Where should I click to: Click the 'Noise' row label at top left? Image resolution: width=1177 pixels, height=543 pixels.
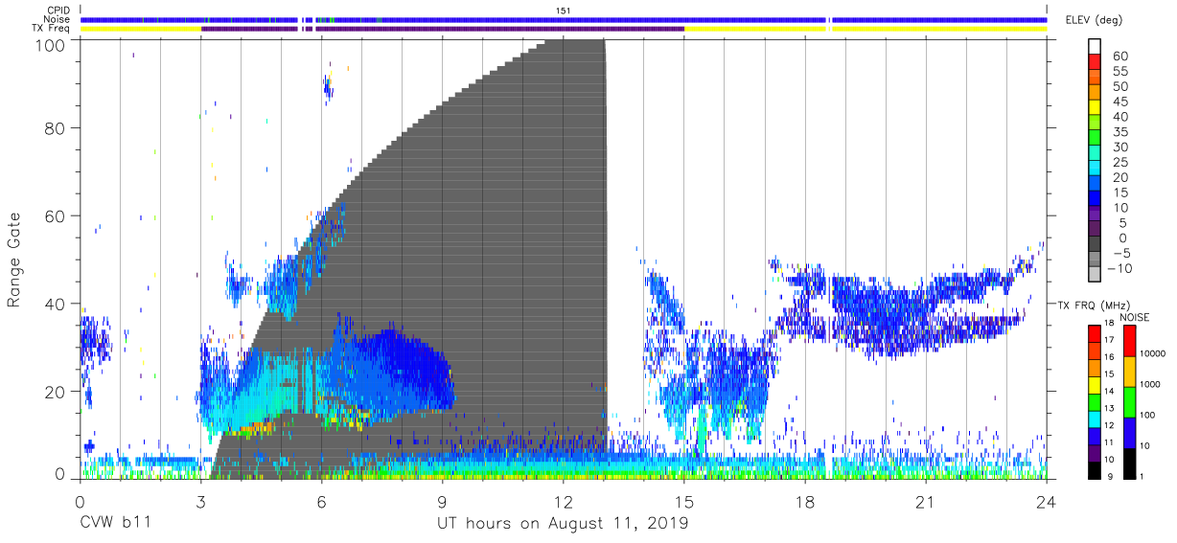coord(58,19)
